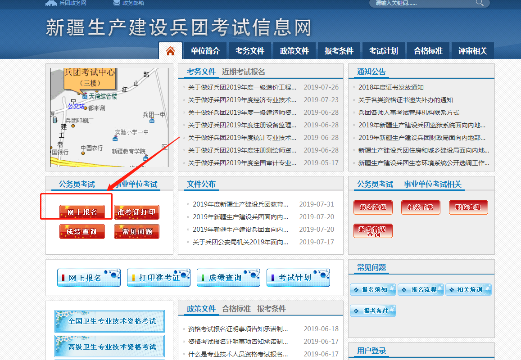The image size is (521, 360).
Task: Open the 相关培训 FAQ button
Action: pos(468,290)
